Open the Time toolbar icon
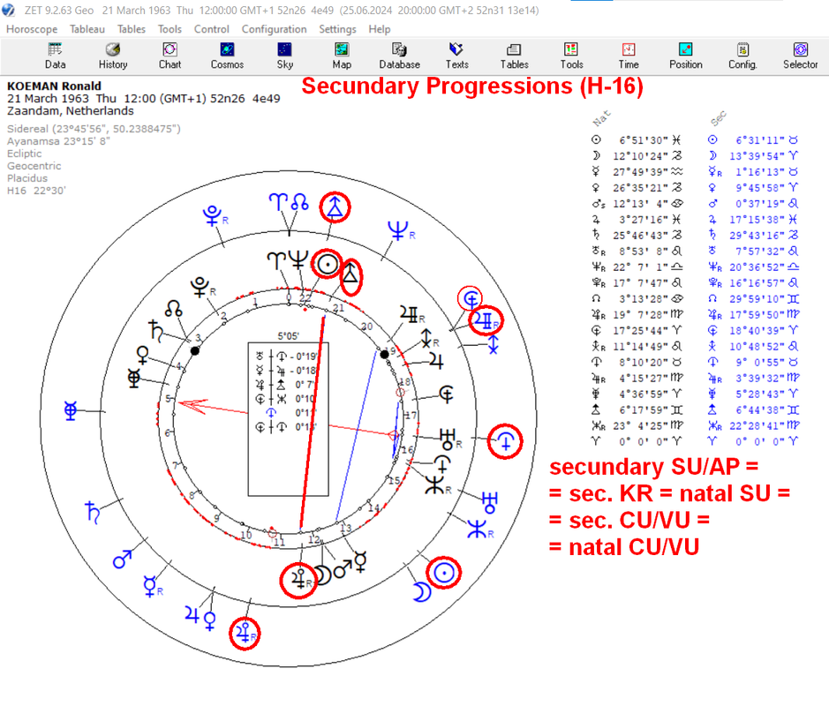 pyautogui.click(x=629, y=56)
